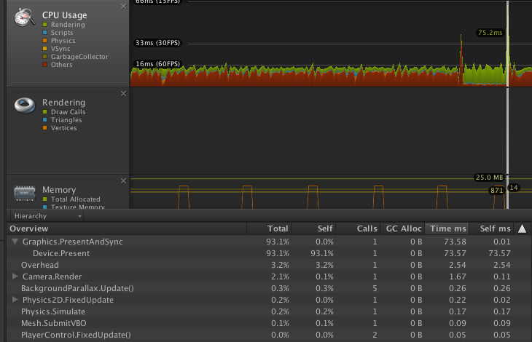532x342 pixels.
Task: Sort by the Self column header
Action: tap(313, 228)
